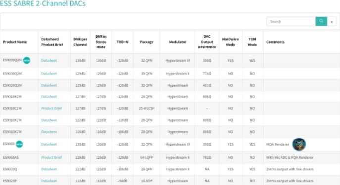Viewport: 340px width, 185px height.
Task: Click the NEW badge next to ES9069
Action: (19, 144)
